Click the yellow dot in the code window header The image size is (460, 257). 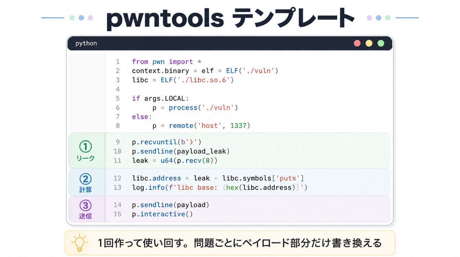click(x=369, y=43)
